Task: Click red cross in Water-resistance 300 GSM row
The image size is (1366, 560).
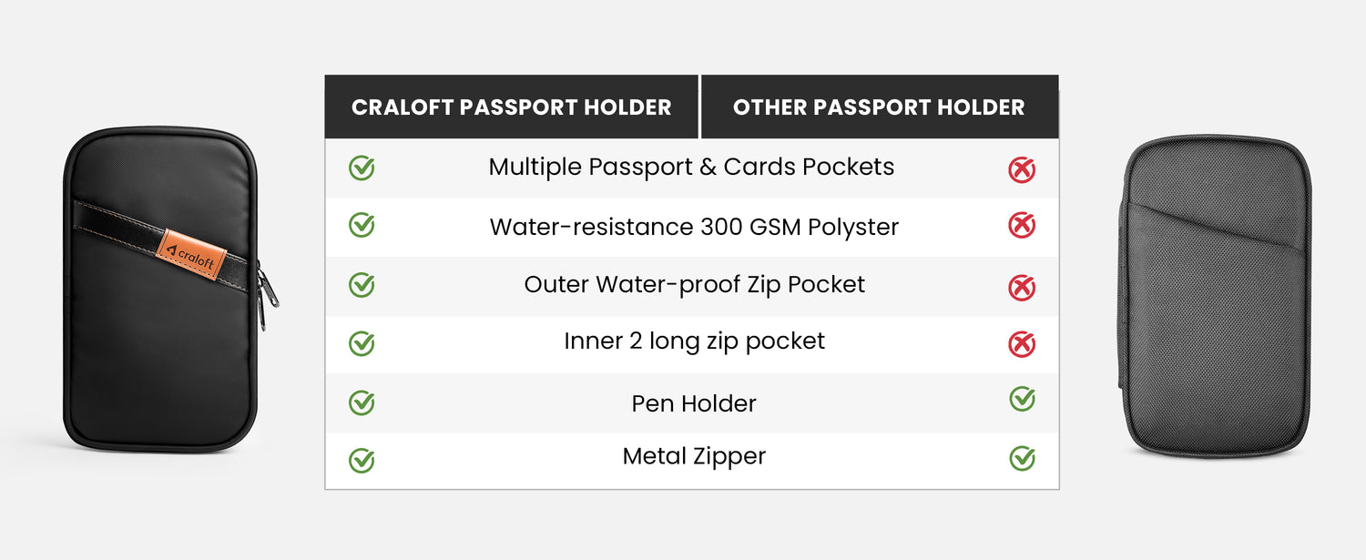Action: tap(1022, 226)
